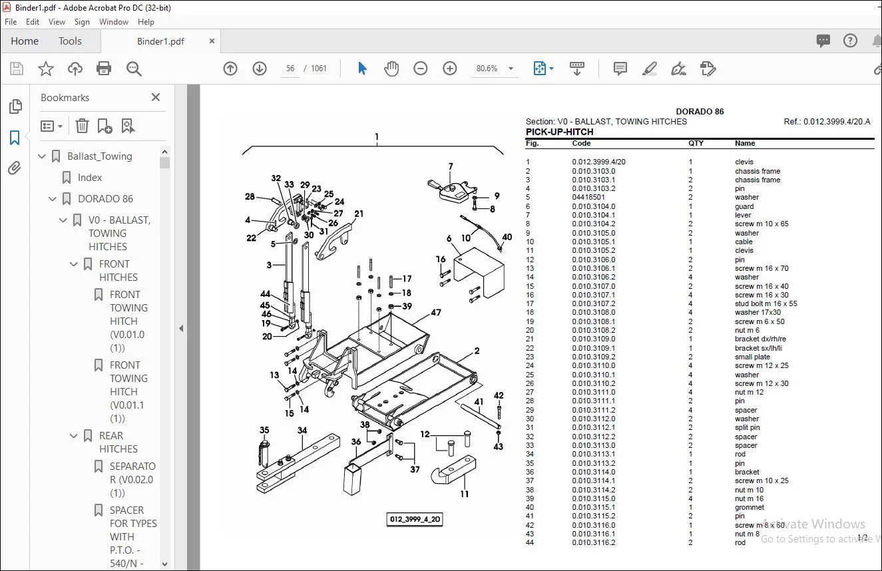
Task: Open the Help question mark icon
Action: pyautogui.click(x=850, y=41)
